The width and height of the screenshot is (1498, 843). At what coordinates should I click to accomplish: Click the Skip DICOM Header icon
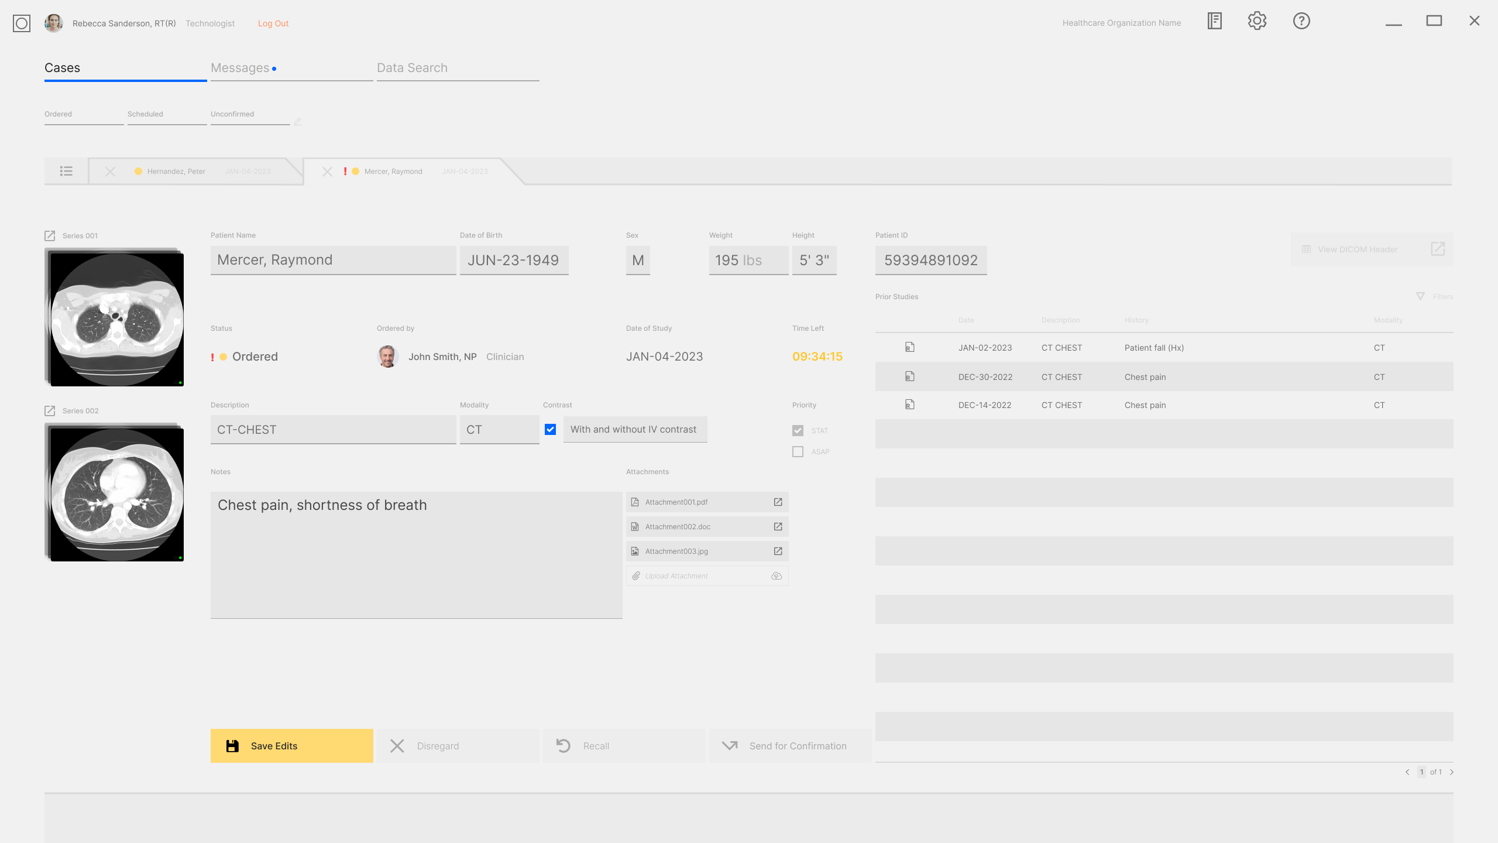click(1438, 249)
